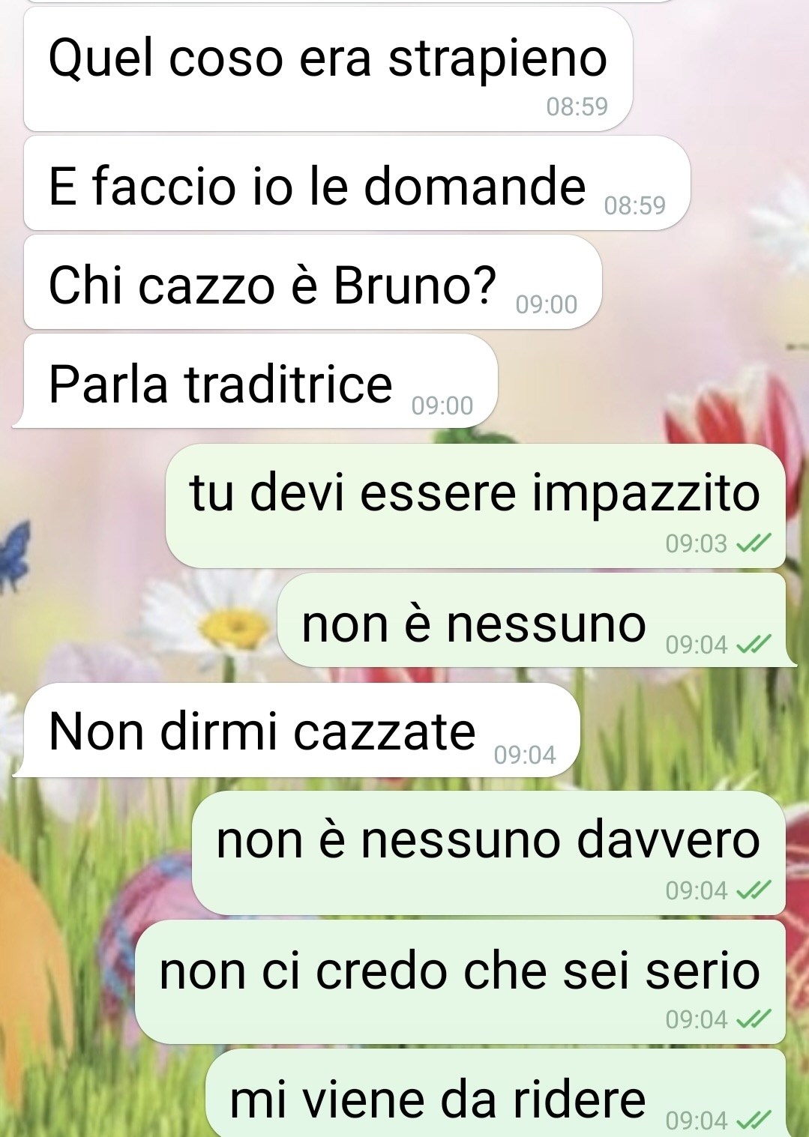This screenshot has width=809, height=1137.
Task: Tap the 09:03 timestamp on 'tu devi essere impazzito'
Action: click(x=696, y=543)
